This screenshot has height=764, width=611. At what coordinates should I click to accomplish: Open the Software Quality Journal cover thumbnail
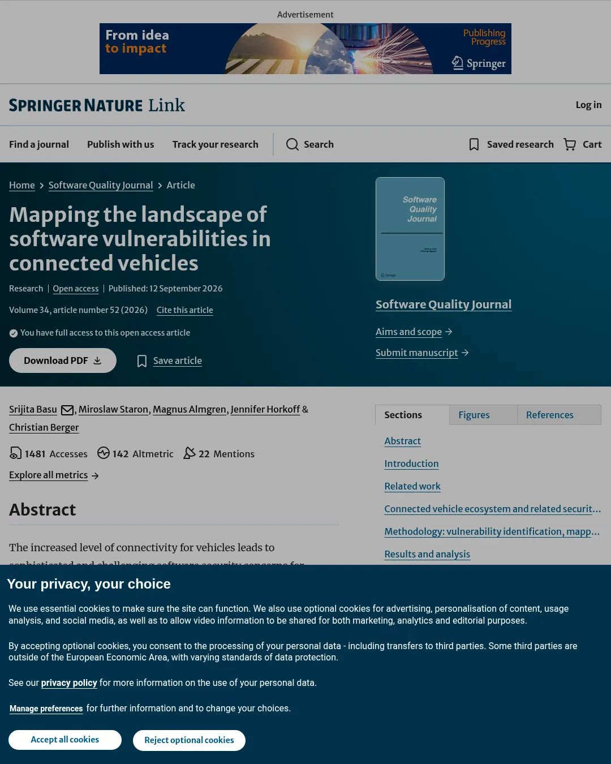[x=410, y=229]
